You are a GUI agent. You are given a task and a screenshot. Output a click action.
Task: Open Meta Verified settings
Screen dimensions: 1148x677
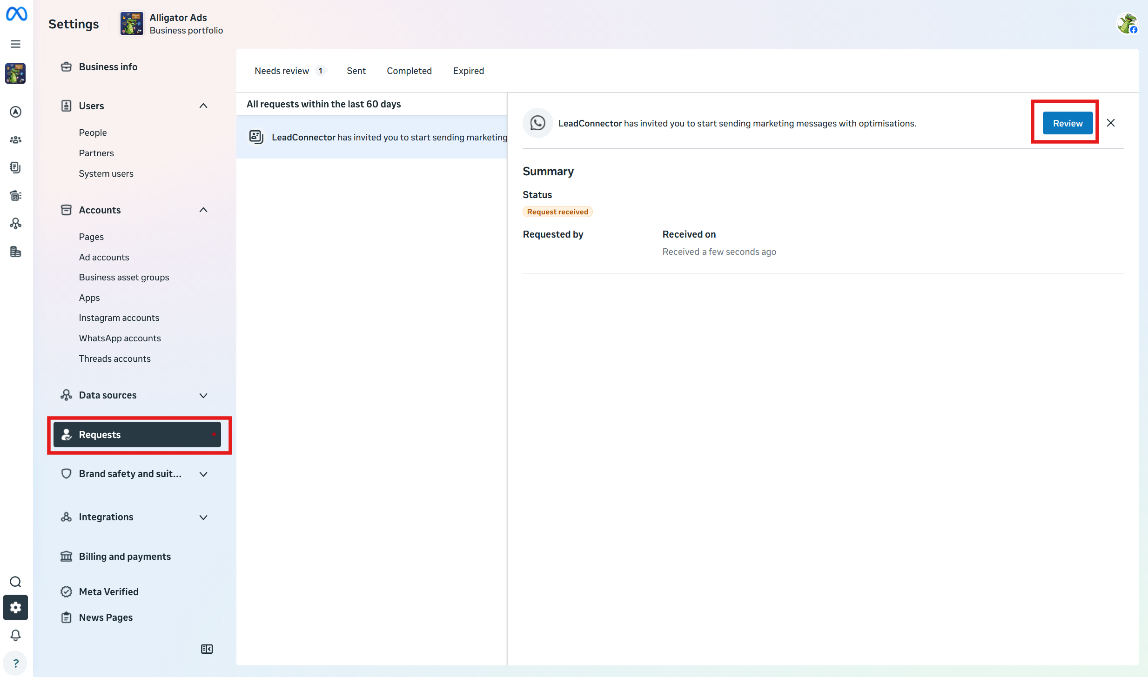tap(108, 592)
